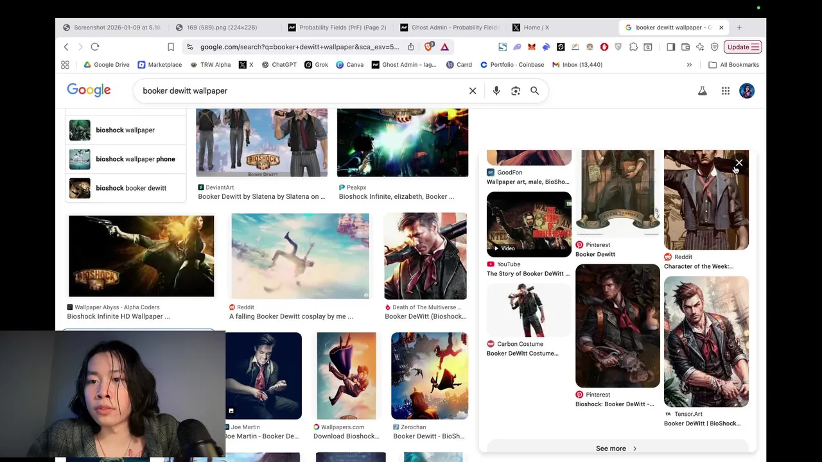This screenshot has height=462, width=822.
Task: Open the falling Booker Dewitt cosplay image
Action: pos(301,256)
